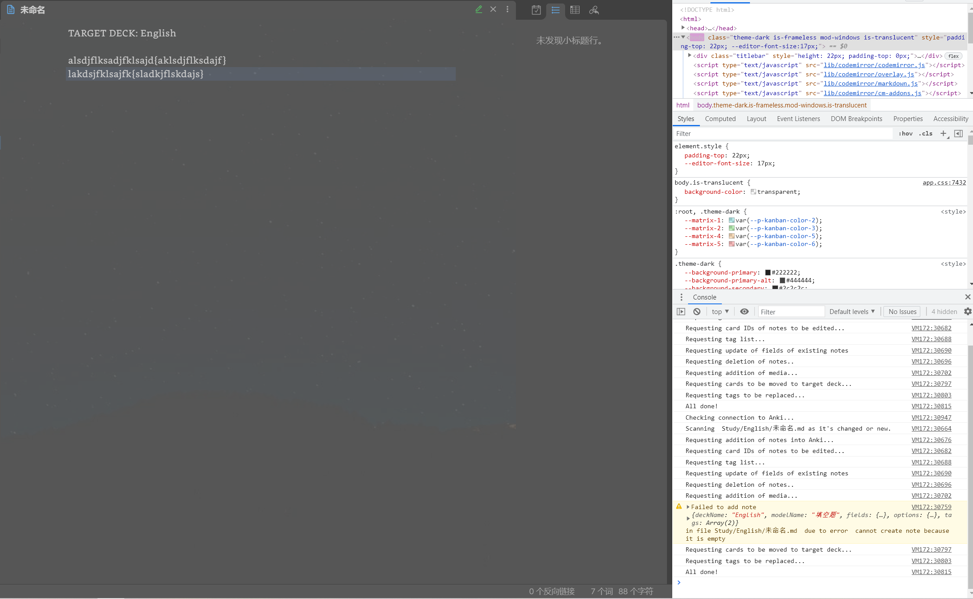Toggle the console drawer panel icon
This screenshot has width=973, height=599.
click(681, 311)
